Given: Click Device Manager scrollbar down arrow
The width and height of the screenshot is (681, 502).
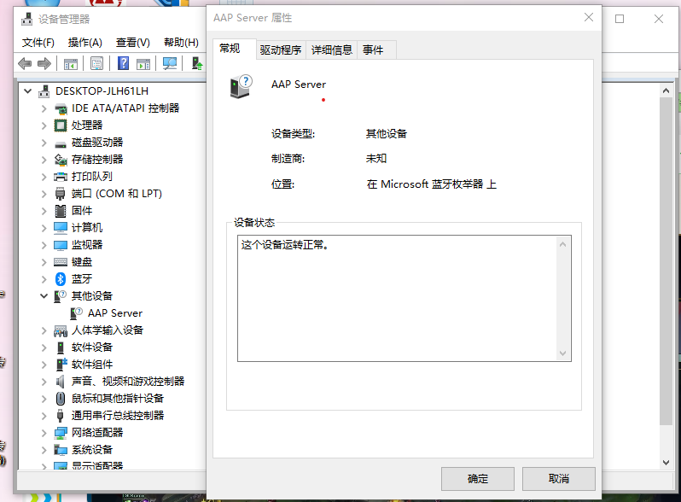Looking at the screenshot, I should 666,463.
